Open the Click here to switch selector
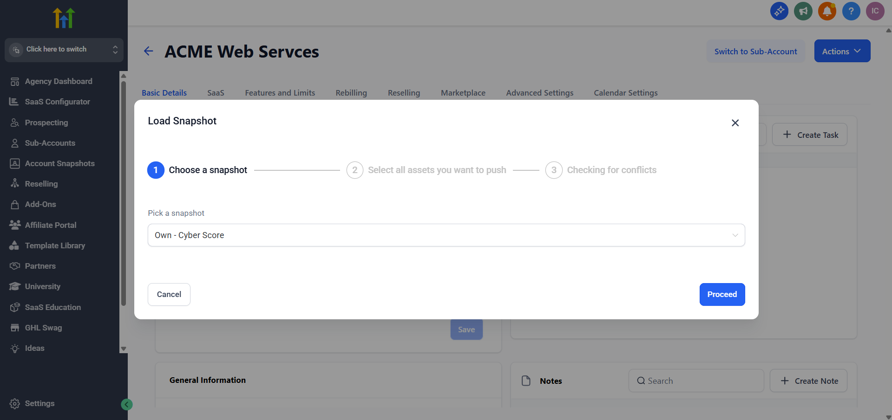Screen dimensions: 892x420 tap(64, 50)
